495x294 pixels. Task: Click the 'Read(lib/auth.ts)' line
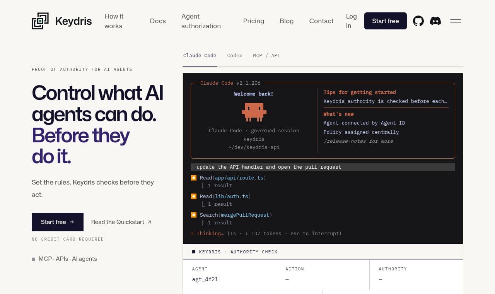[225, 197]
